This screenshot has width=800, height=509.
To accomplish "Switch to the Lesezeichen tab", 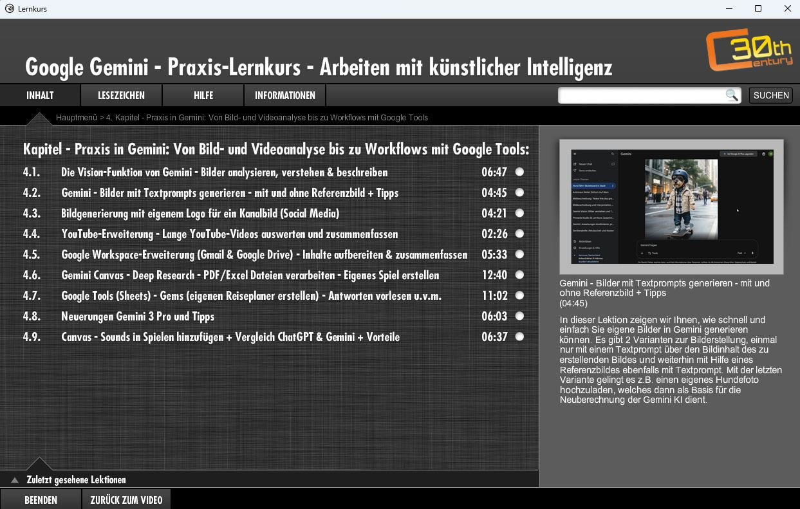I will tap(121, 95).
